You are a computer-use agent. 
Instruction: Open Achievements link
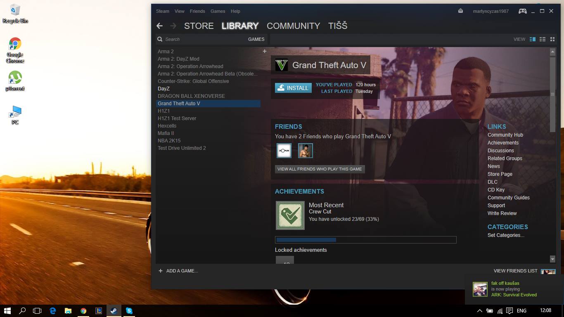503,143
